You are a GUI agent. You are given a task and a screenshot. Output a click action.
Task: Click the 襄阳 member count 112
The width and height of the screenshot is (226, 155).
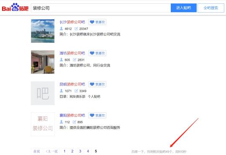[67, 122]
